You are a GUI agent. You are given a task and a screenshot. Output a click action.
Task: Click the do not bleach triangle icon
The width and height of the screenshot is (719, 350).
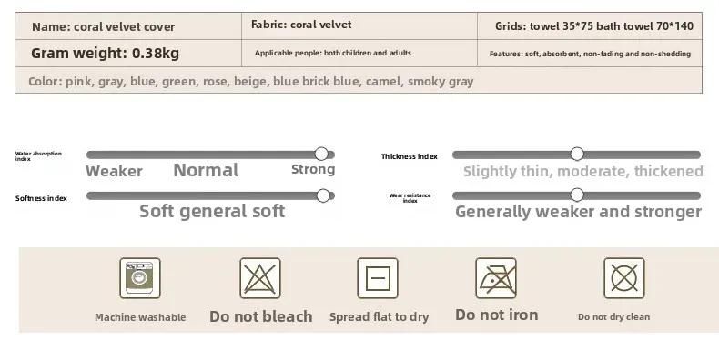[260, 278]
